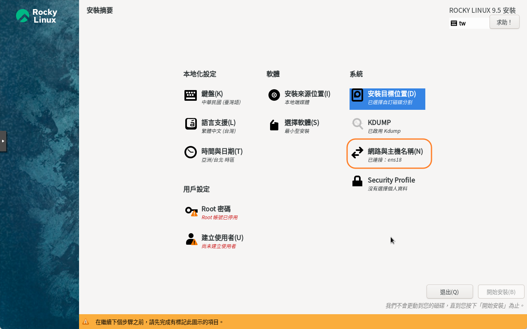Click the 尚未建立使用者 warning text
Image resolution: width=527 pixels, height=329 pixels.
pyautogui.click(x=219, y=246)
